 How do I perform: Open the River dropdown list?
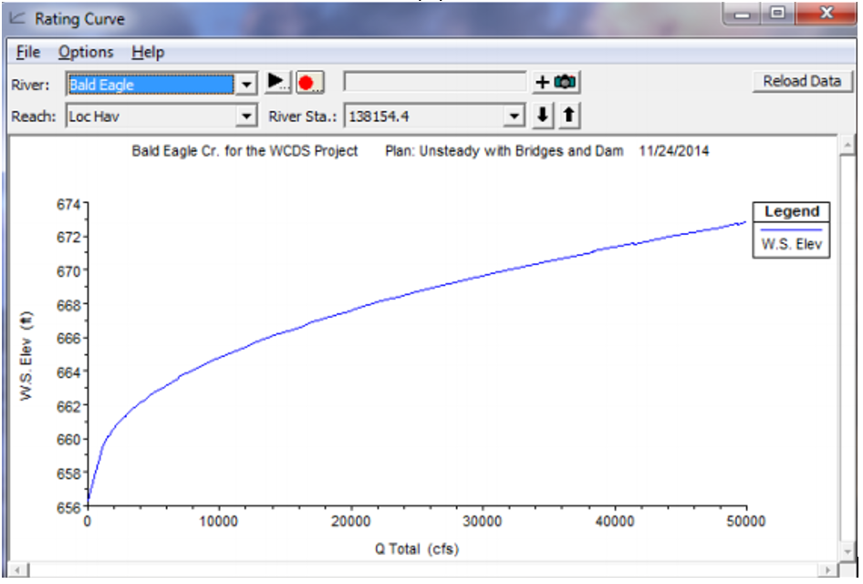[x=246, y=85]
